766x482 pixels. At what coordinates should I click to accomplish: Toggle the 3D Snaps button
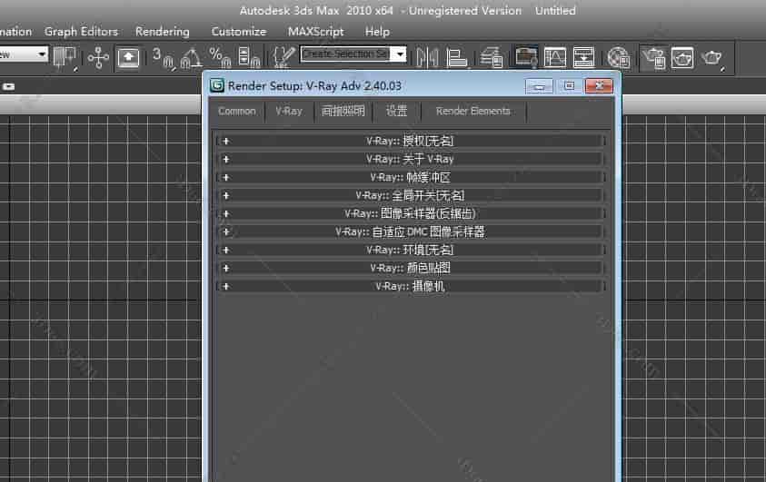coord(162,57)
